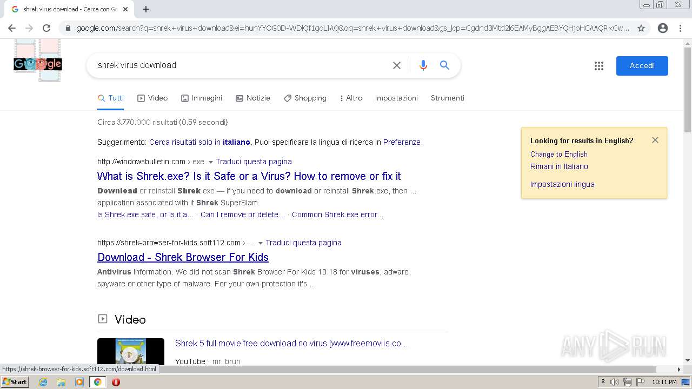Click Chrome taskbar icon
Screen dimensions: 692x389
98,382
